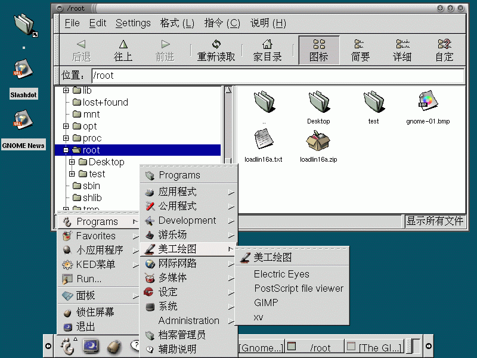Open the 指令 (C) menu
The height and width of the screenshot is (358, 477).
coord(222,23)
